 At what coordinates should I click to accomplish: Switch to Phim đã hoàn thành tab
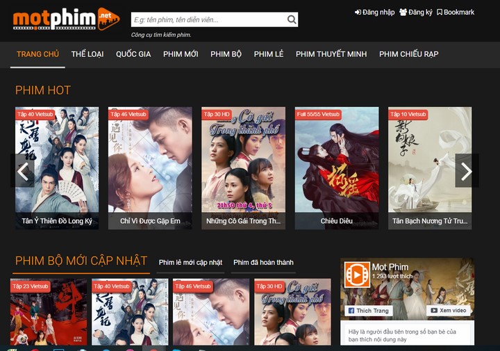263,263
